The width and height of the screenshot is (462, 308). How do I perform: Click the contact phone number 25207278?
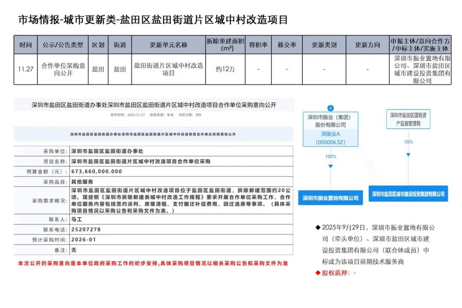(86, 229)
